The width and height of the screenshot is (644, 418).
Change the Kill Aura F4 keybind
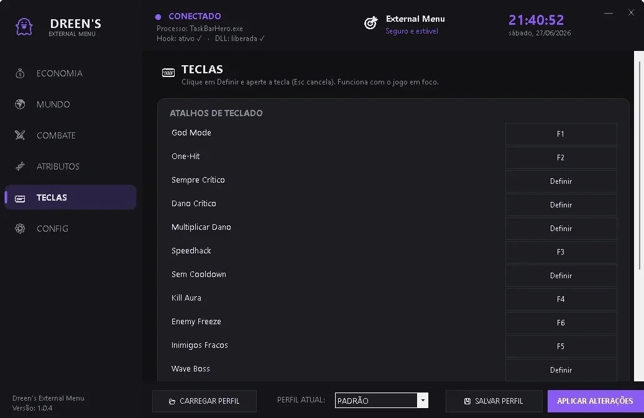(x=561, y=299)
